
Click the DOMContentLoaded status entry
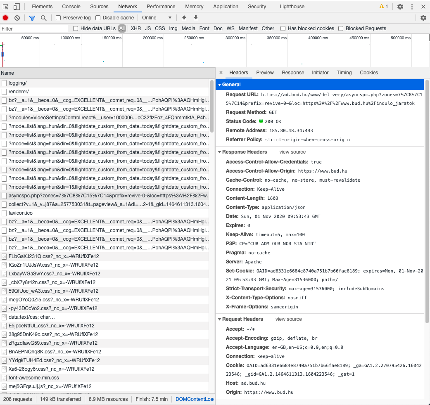[195, 399]
